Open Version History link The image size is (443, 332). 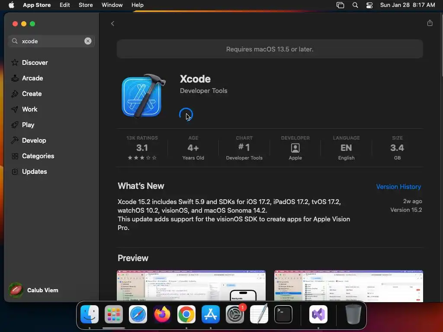coord(398,187)
